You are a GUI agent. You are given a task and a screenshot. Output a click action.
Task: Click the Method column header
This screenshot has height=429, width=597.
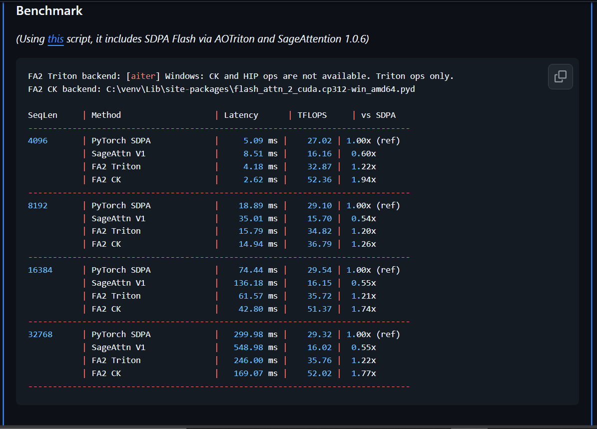click(106, 115)
